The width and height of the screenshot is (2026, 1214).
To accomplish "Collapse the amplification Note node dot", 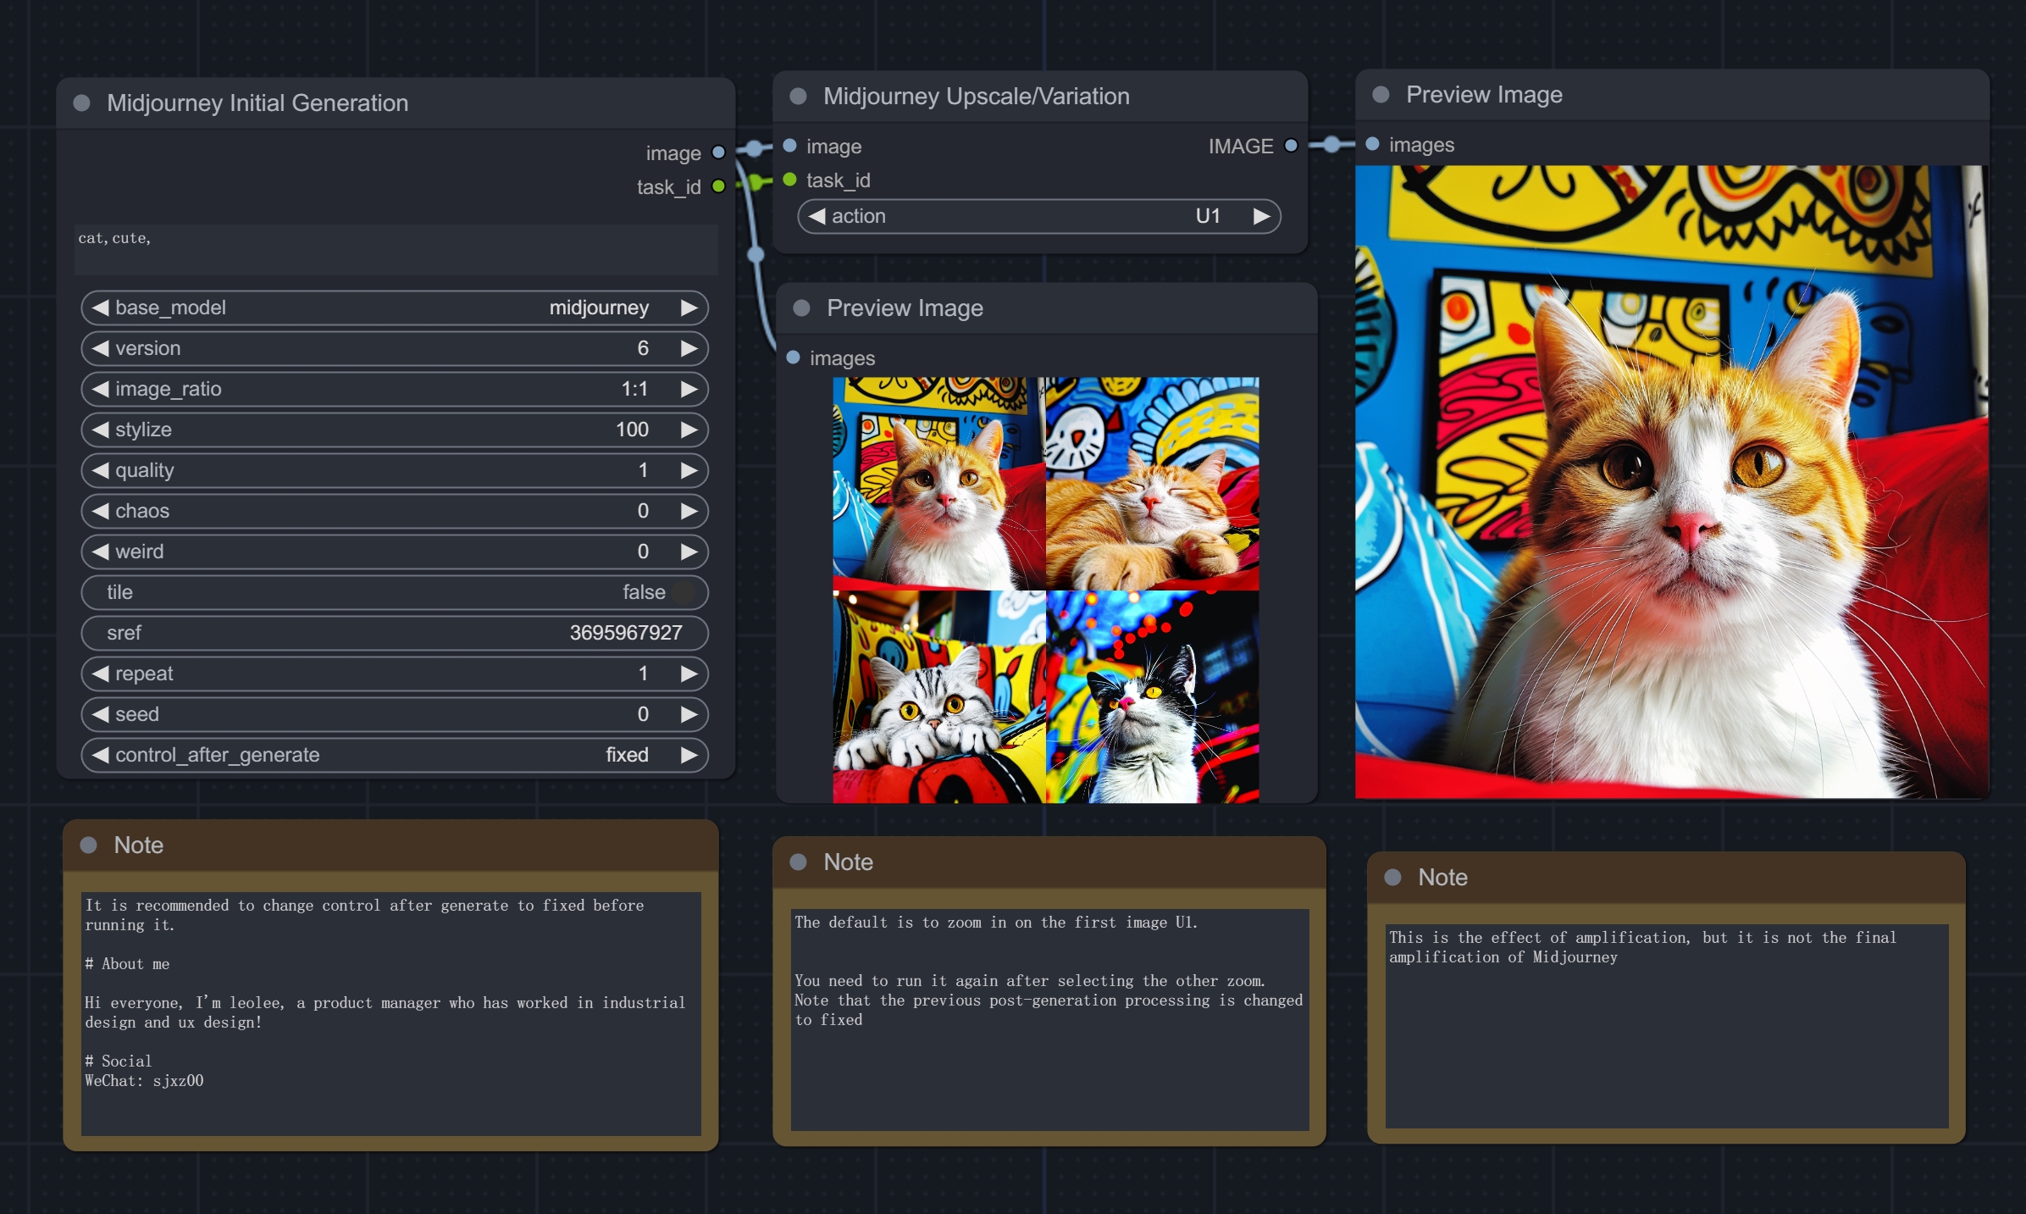I will (x=1392, y=877).
